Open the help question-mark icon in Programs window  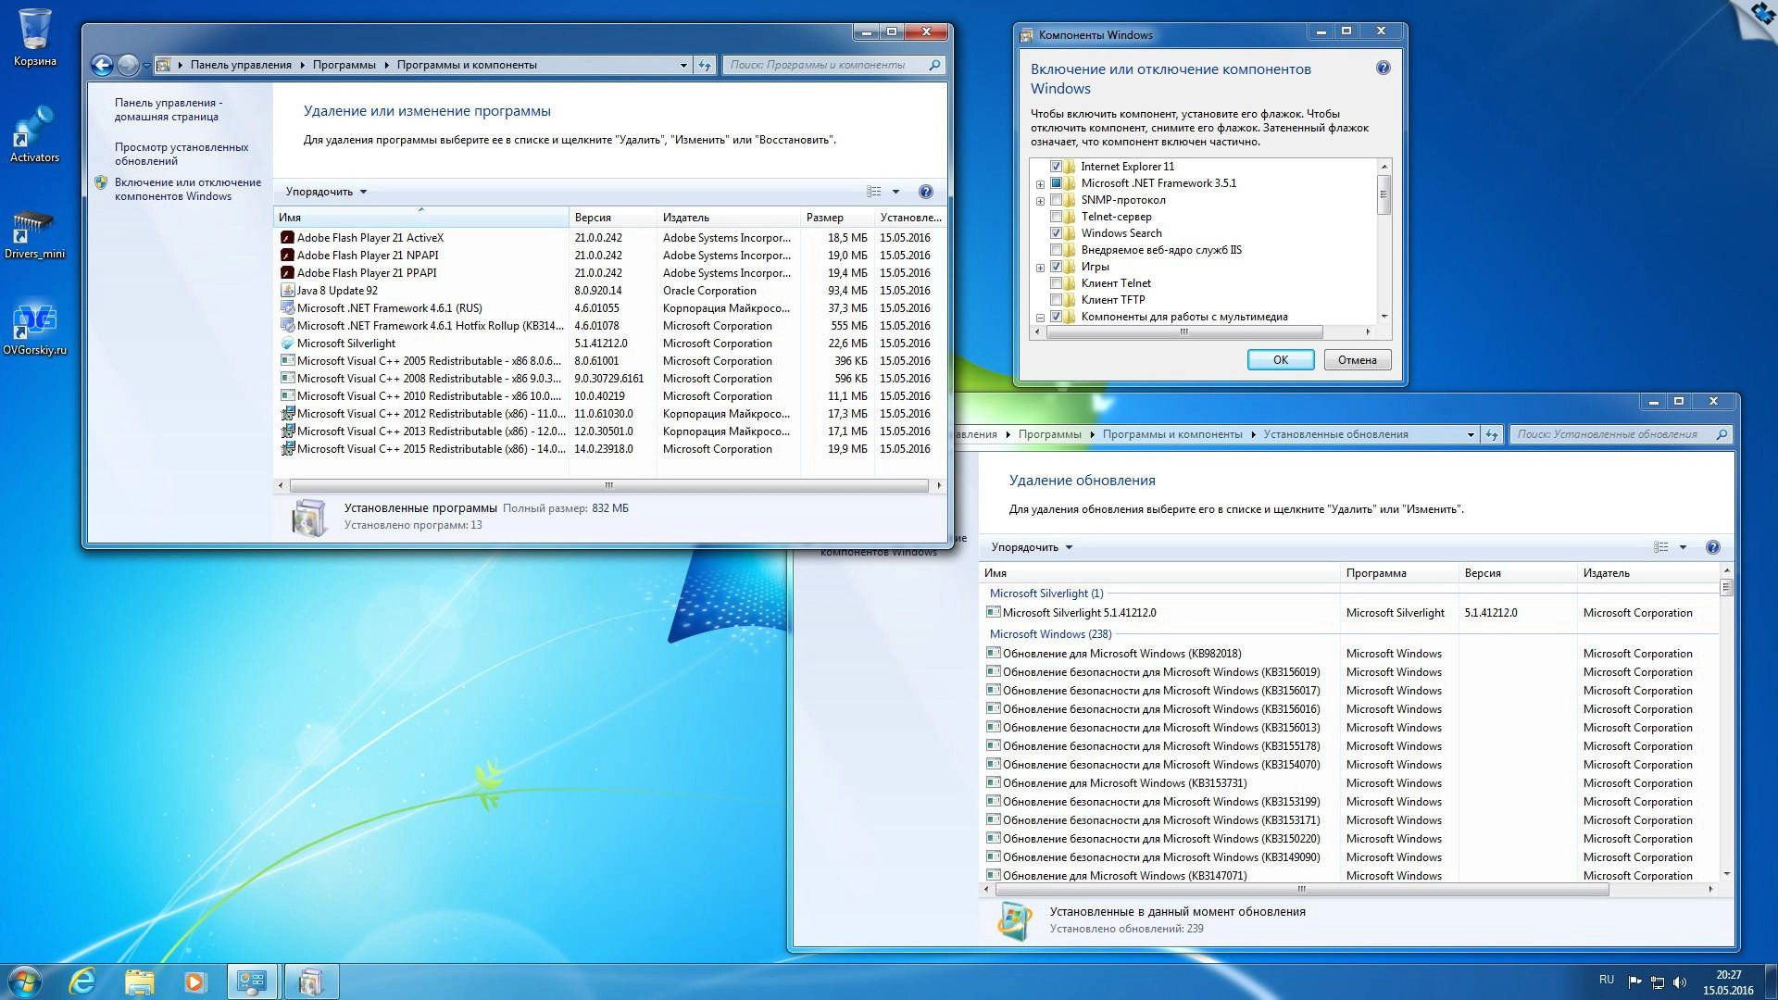pyautogui.click(x=925, y=192)
